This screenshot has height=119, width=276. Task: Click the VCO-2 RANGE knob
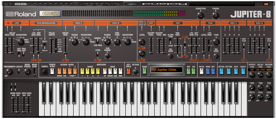107,42
